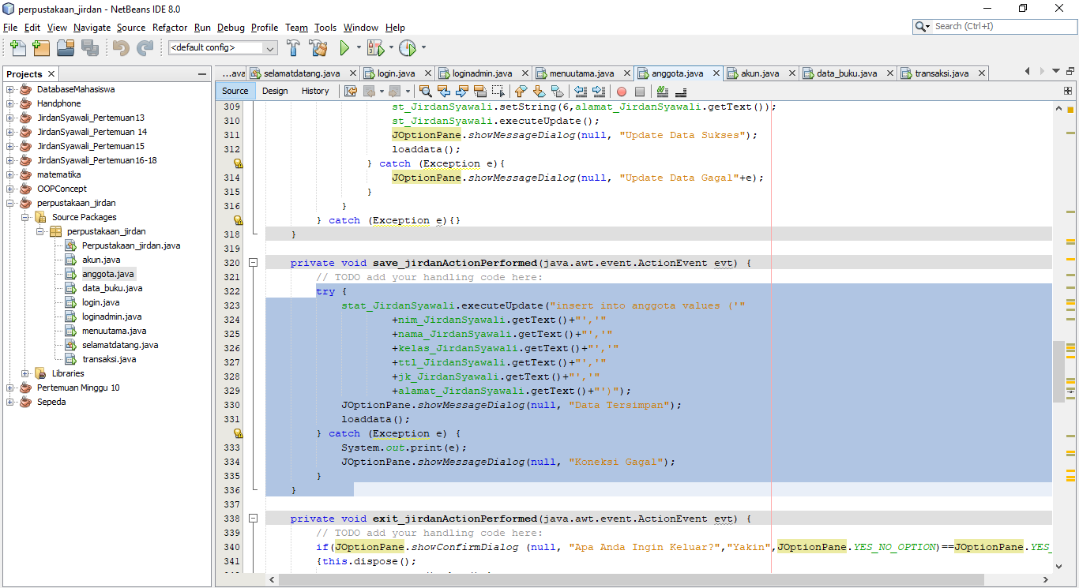Click inside the Search Ctrl+I field
Image resolution: width=1079 pixels, height=588 pixels.
pos(995,25)
